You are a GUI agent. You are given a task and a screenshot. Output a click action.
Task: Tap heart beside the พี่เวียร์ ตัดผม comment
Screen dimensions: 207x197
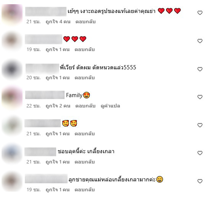pos(200,69)
